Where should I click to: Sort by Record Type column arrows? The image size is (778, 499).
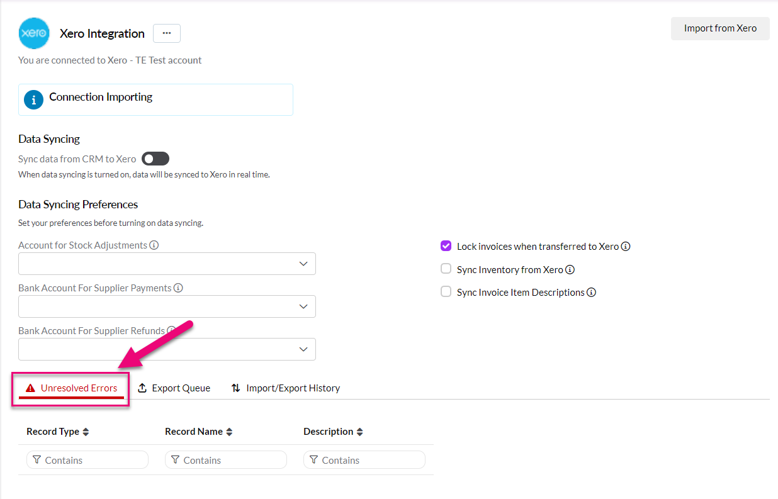pos(86,432)
